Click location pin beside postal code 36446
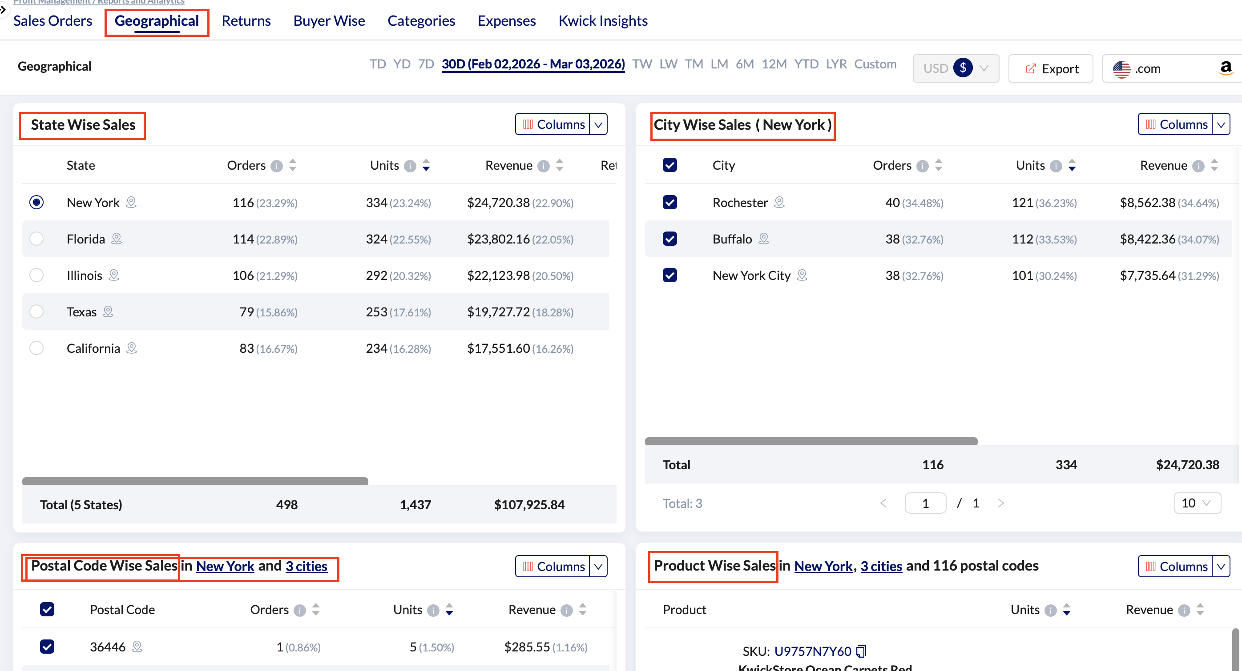 click(137, 647)
